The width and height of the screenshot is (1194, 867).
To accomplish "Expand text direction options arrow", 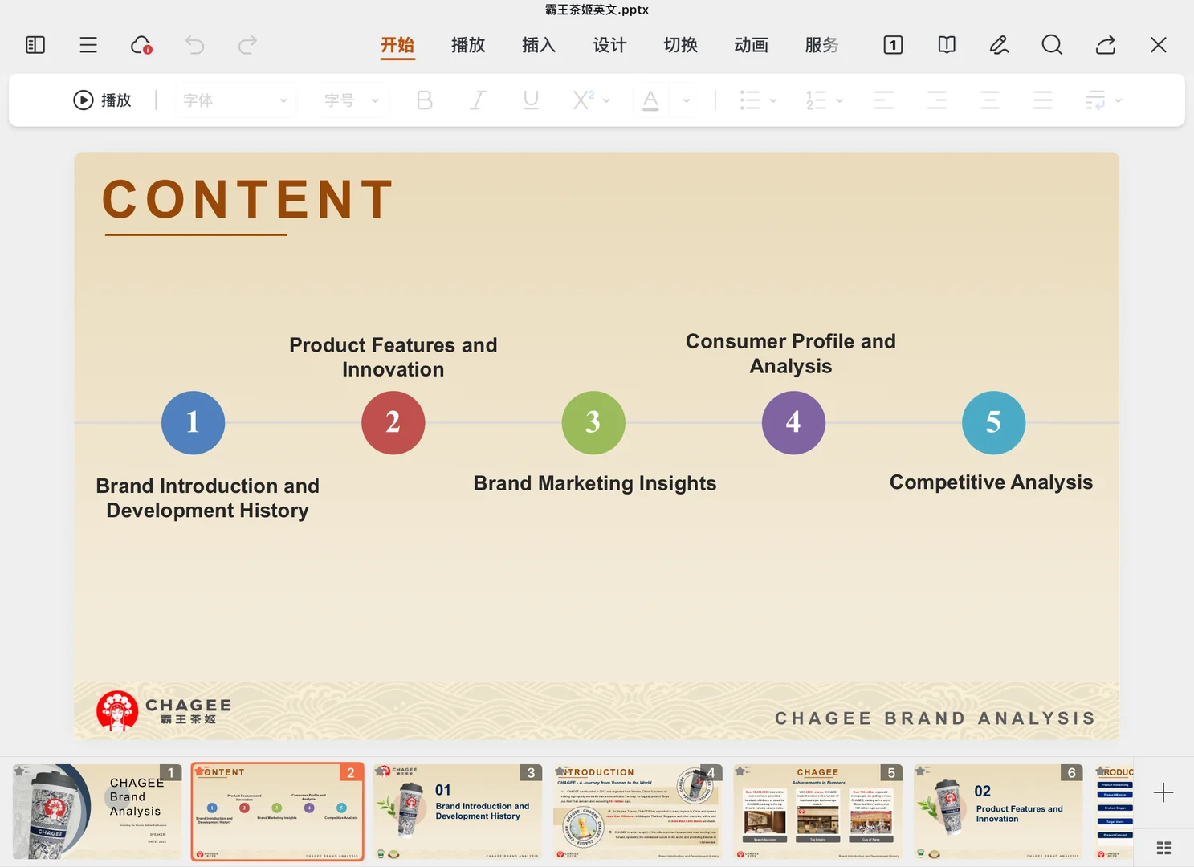I will (x=1119, y=100).
